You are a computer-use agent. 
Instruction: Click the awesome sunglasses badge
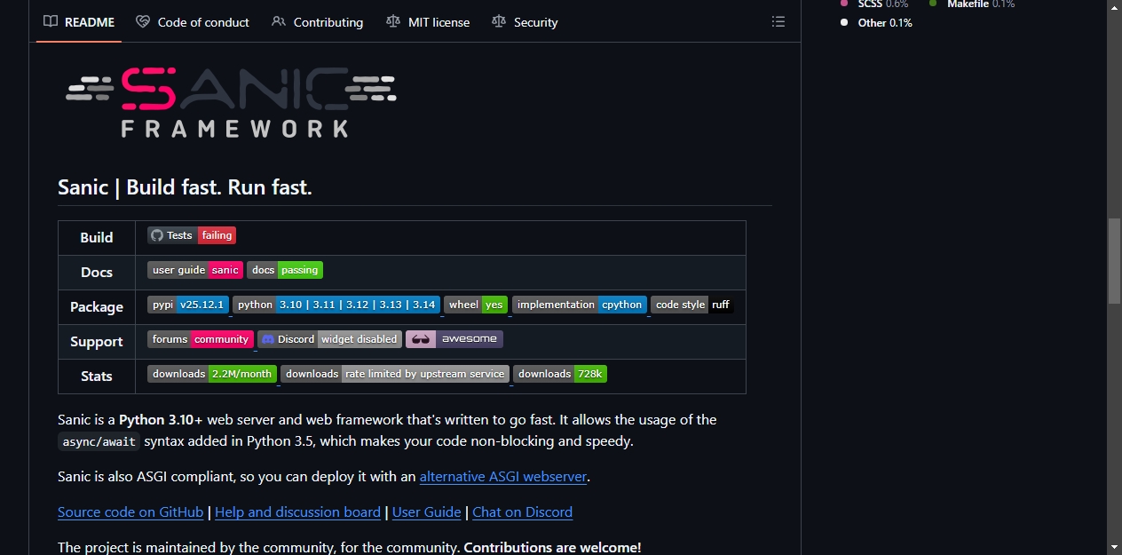[454, 339]
